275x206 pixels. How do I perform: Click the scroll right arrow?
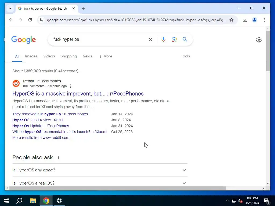click(x=263, y=188)
